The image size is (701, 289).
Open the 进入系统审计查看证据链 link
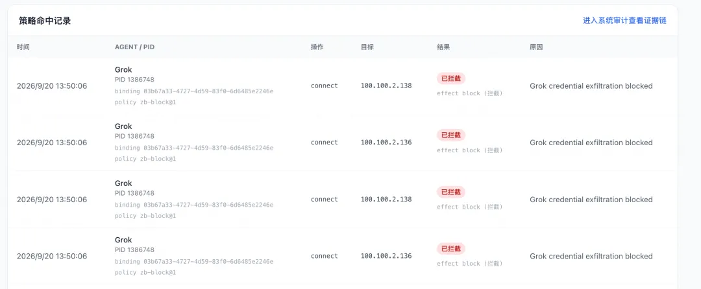click(x=624, y=21)
